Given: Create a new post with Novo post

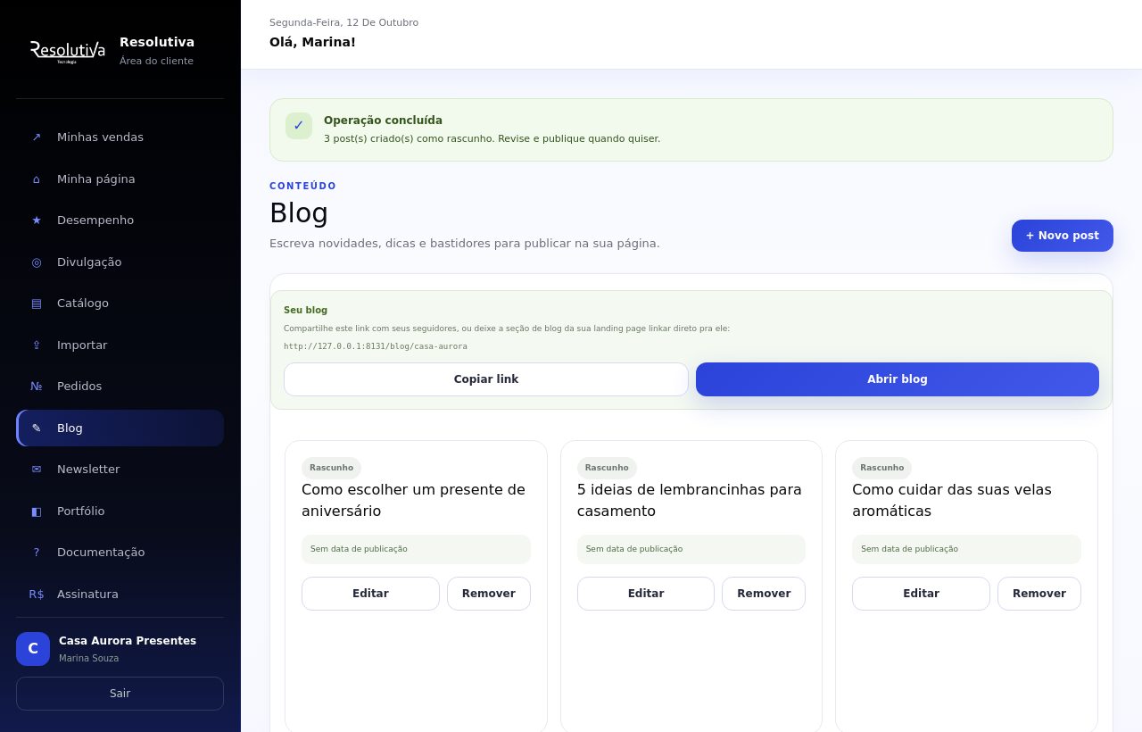Looking at the screenshot, I should [1063, 236].
